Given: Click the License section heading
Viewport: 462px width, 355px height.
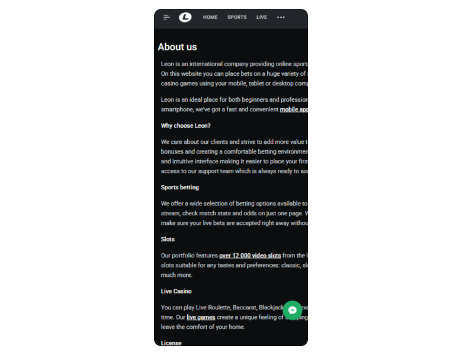Looking at the screenshot, I should pyautogui.click(x=171, y=343).
